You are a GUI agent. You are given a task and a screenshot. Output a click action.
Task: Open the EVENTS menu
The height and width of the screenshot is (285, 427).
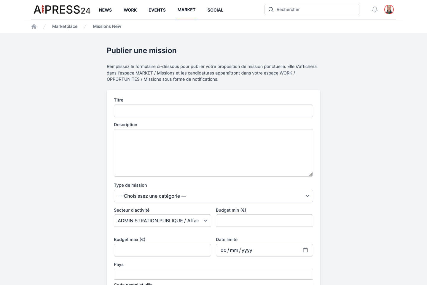coord(157,10)
